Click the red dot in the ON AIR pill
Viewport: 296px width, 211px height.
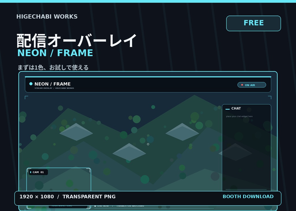(x=242, y=85)
